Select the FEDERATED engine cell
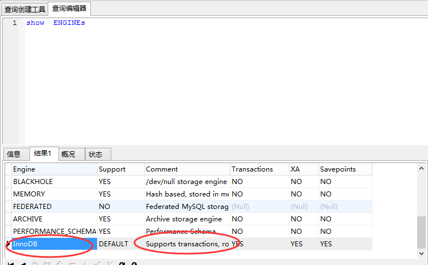 point(54,207)
